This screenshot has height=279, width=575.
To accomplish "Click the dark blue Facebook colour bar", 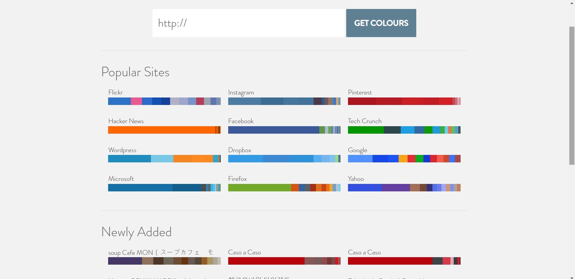I will (273, 130).
